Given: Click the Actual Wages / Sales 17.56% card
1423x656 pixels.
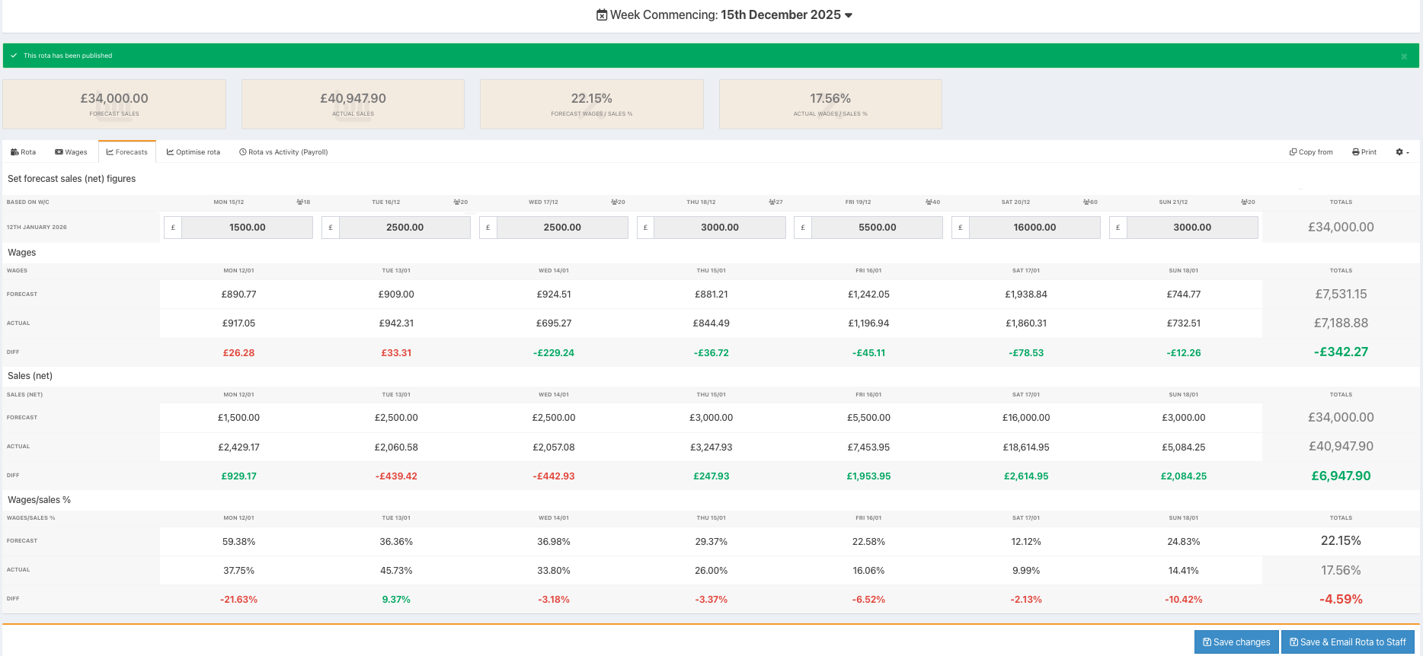Looking at the screenshot, I should [830, 104].
